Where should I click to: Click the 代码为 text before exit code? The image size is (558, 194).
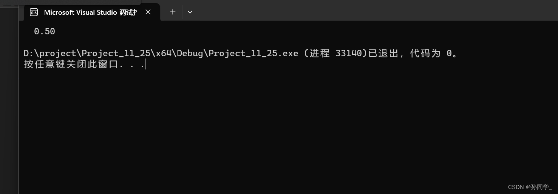pyautogui.click(x=425, y=53)
